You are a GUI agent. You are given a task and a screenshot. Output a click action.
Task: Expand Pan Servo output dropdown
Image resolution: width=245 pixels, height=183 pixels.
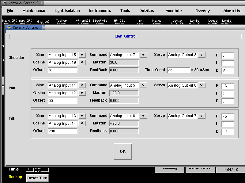(202, 85)
